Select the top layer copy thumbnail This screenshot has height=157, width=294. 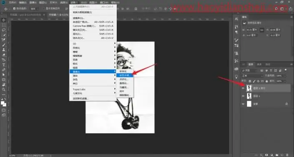tap(249, 88)
